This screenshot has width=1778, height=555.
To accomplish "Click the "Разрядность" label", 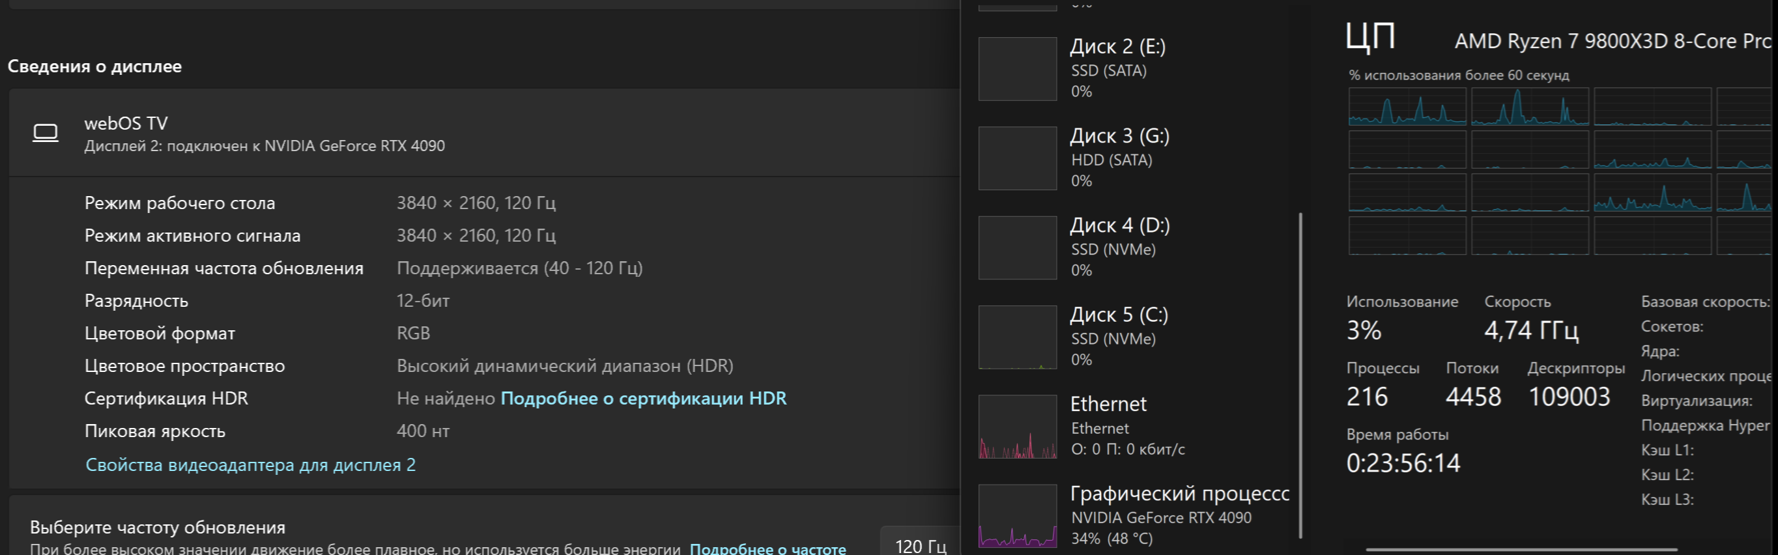I will point(136,301).
